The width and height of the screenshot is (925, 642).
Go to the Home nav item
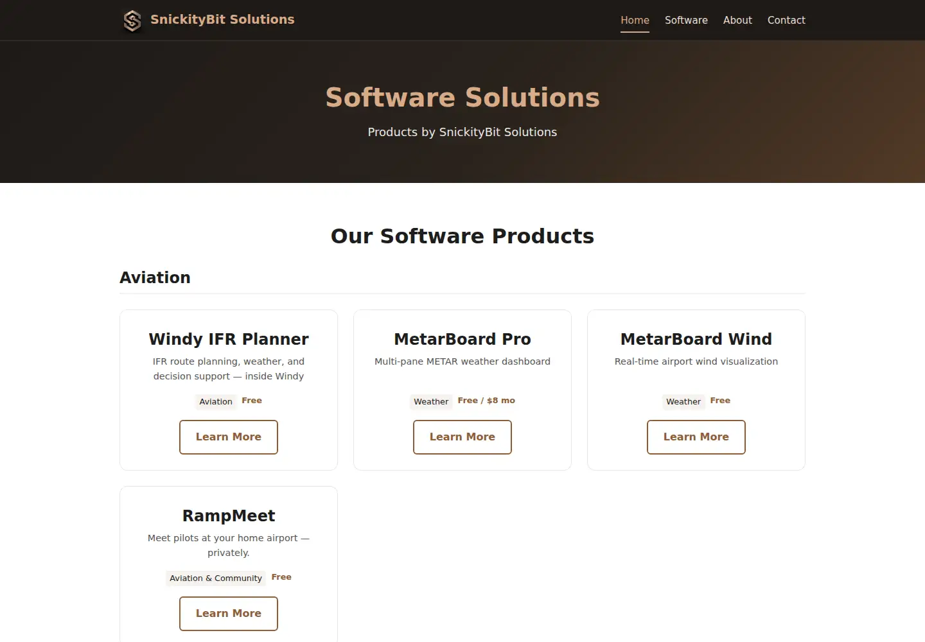[635, 20]
